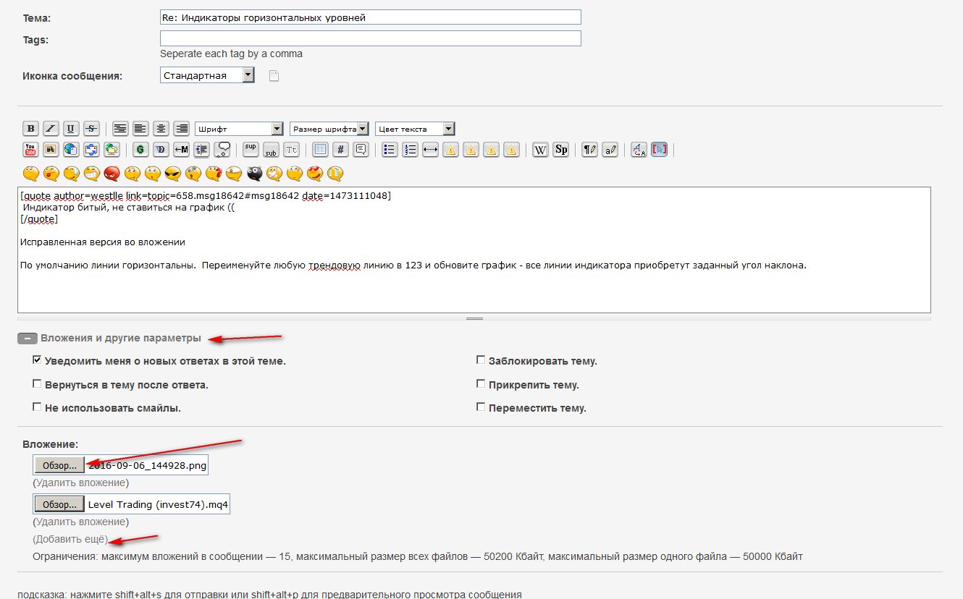The height and width of the screenshot is (599, 963).
Task: Insert superscript tag
Action: pos(251,150)
